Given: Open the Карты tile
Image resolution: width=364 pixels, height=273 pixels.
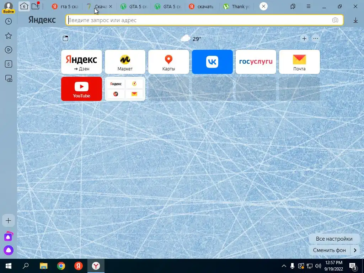Looking at the screenshot, I should pos(169,62).
